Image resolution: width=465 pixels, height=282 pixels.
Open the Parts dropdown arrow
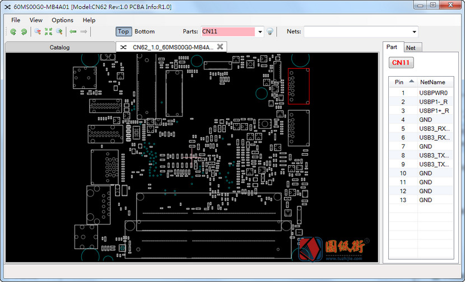[260, 32]
